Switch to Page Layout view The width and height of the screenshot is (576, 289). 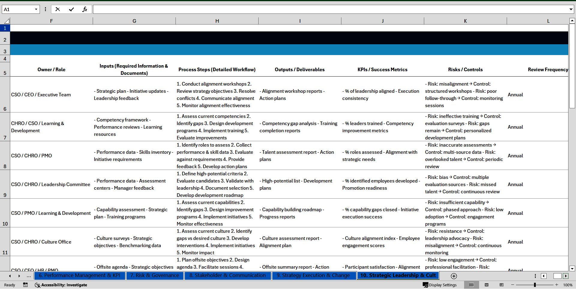click(x=487, y=285)
